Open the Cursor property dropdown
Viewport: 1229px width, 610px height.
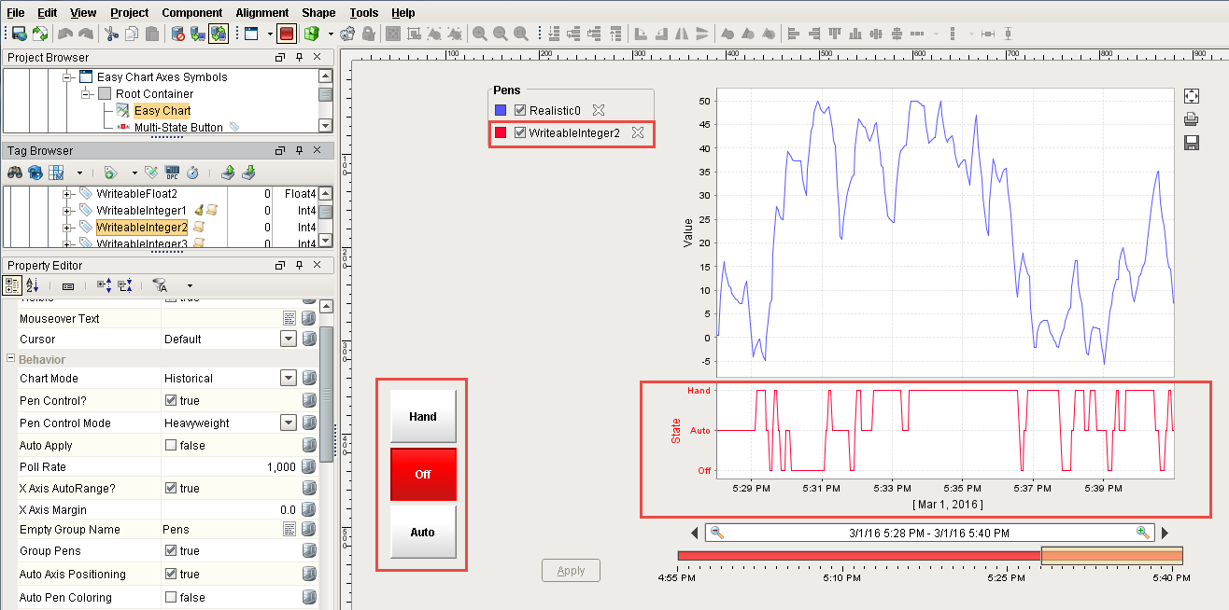(290, 339)
